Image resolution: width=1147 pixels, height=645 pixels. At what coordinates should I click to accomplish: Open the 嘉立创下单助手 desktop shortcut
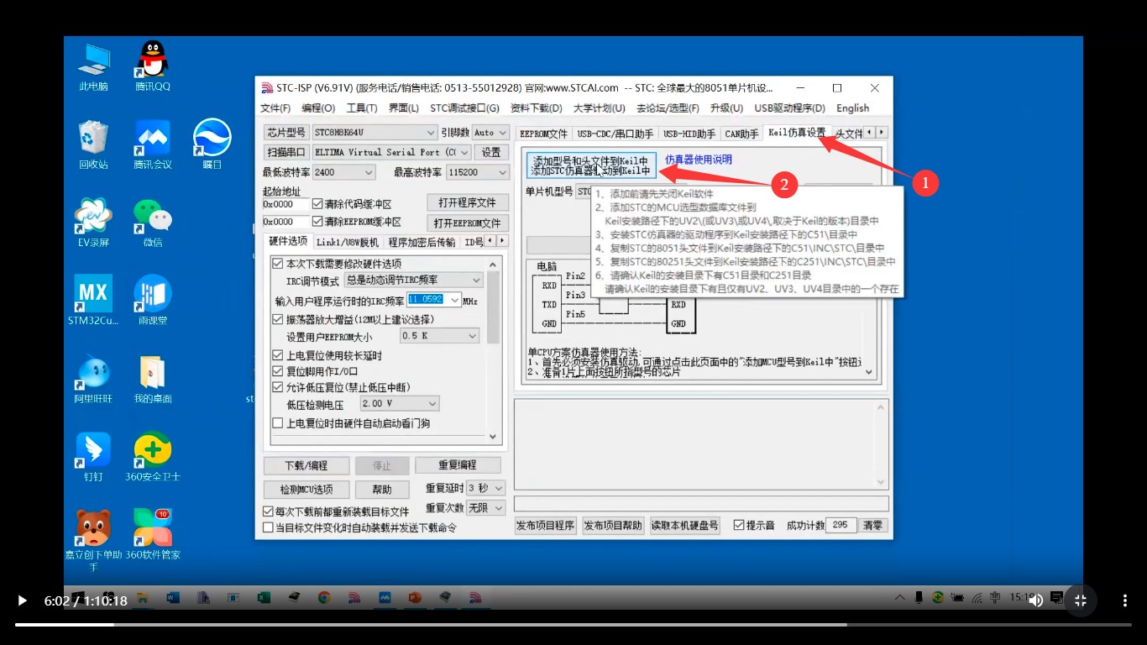click(93, 540)
